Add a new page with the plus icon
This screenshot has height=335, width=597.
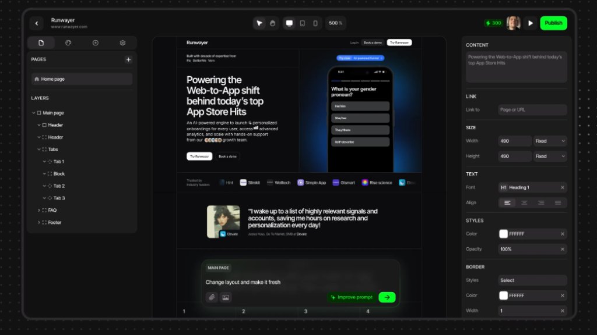pyautogui.click(x=128, y=60)
